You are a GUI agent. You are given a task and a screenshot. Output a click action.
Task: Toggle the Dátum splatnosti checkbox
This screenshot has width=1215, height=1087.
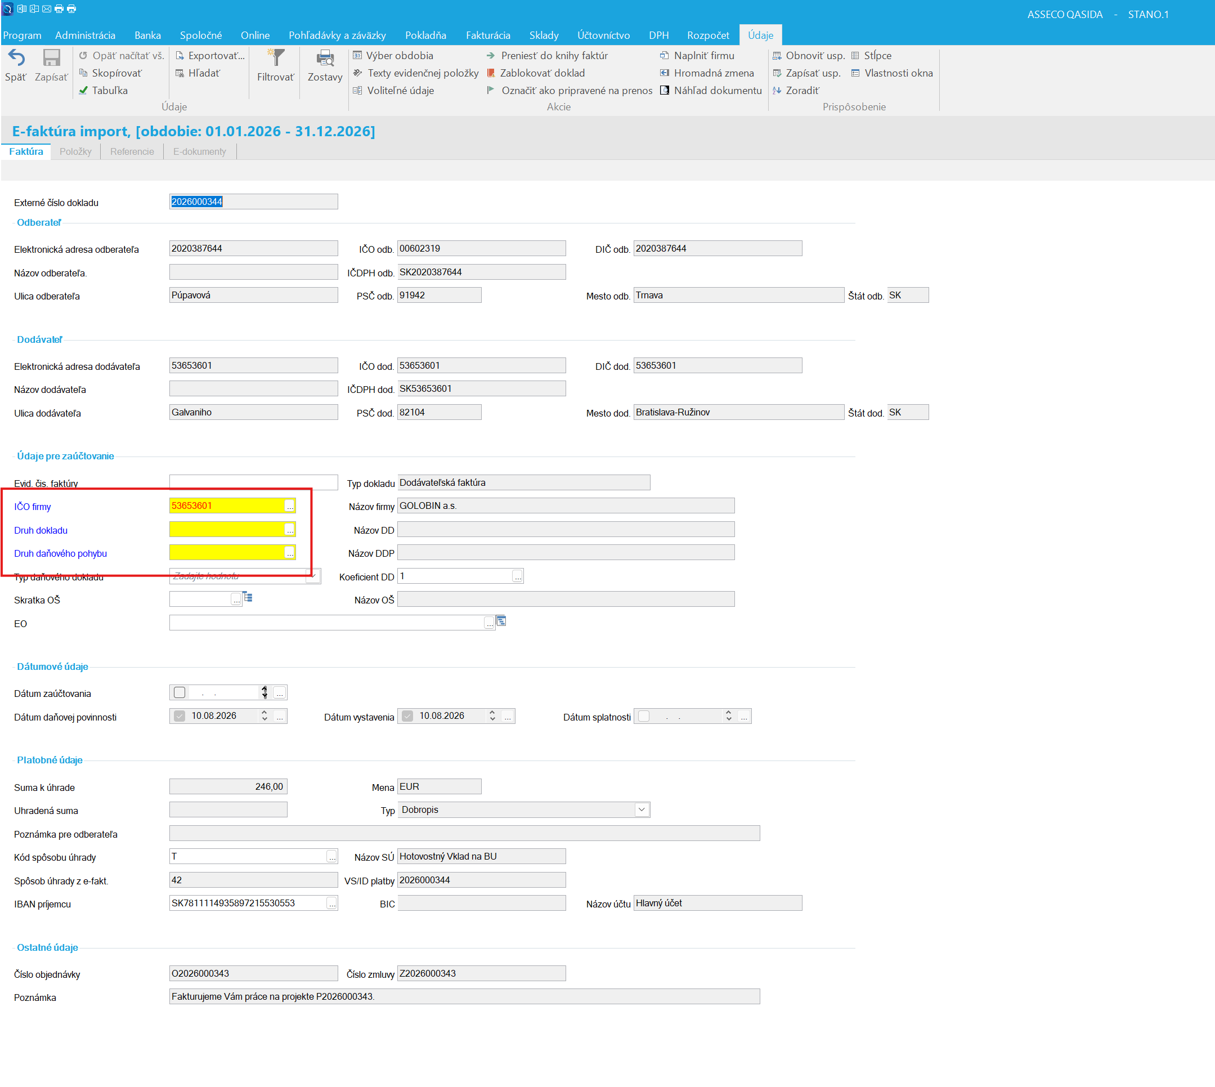coord(644,715)
